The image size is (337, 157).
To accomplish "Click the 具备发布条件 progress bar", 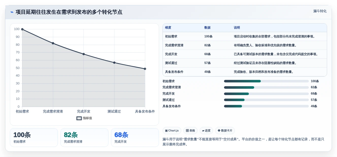I will click(266, 106).
